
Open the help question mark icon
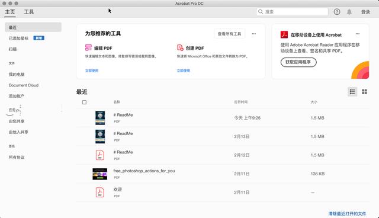tap(337, 12)
